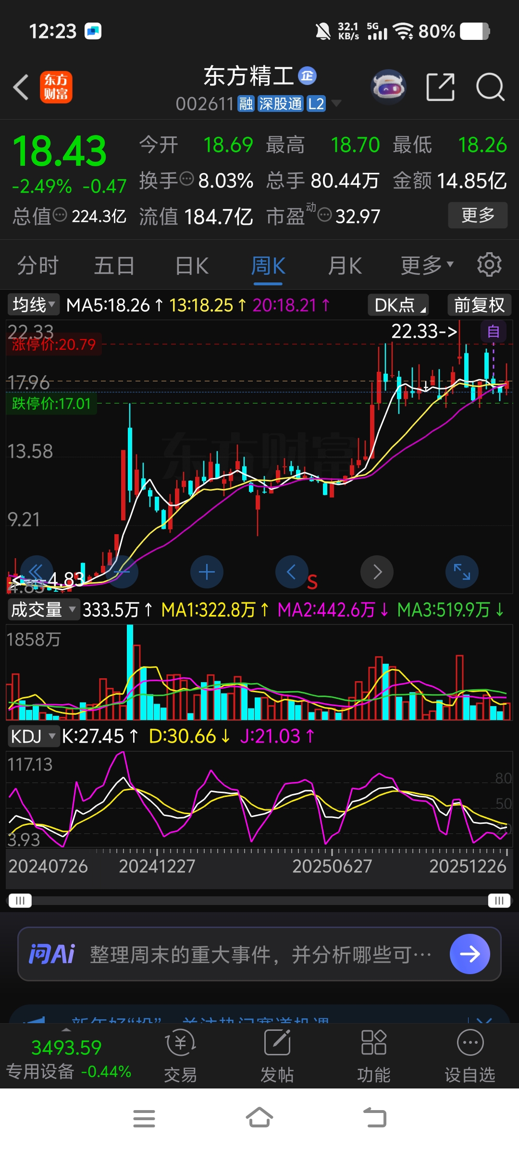Tap the 涨停价:20.79 label

point(54,344)
